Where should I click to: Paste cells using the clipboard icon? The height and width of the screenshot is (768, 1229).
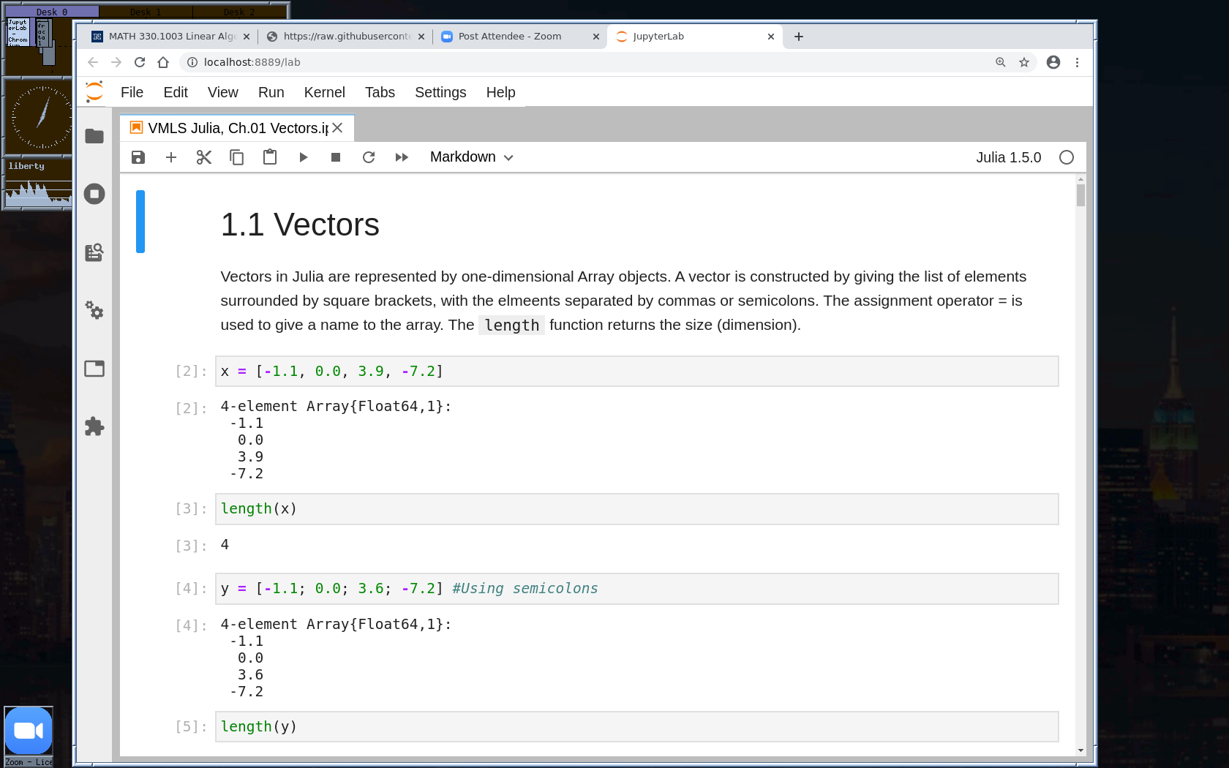(x=270, y=157)
